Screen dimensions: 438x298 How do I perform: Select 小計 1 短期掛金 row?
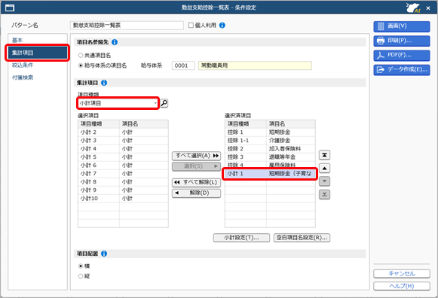[x=270, y=174]
